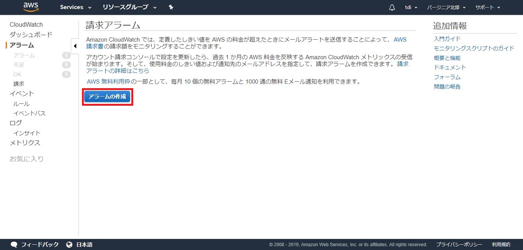Select 請求 under the alarms section
This screenshot has height=250, width=523.
(19, 84)
